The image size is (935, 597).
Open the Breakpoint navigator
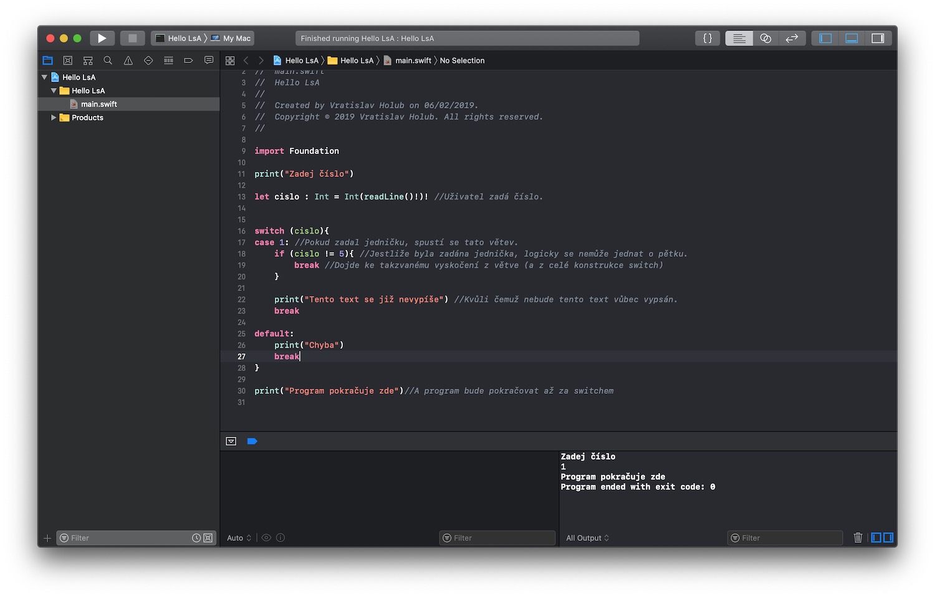[188, 60]
